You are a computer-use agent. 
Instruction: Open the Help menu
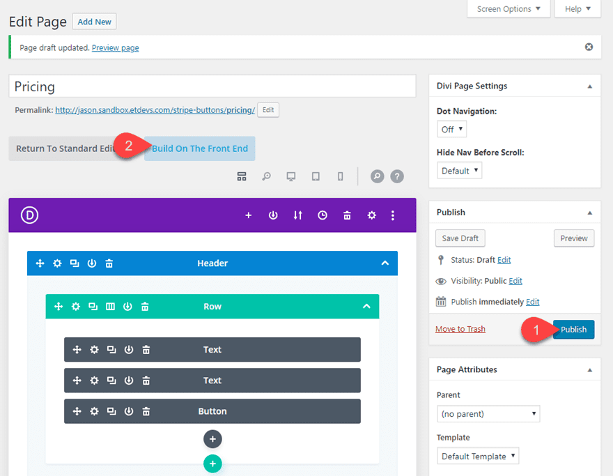pyautogui.click(x=577, y=8)
